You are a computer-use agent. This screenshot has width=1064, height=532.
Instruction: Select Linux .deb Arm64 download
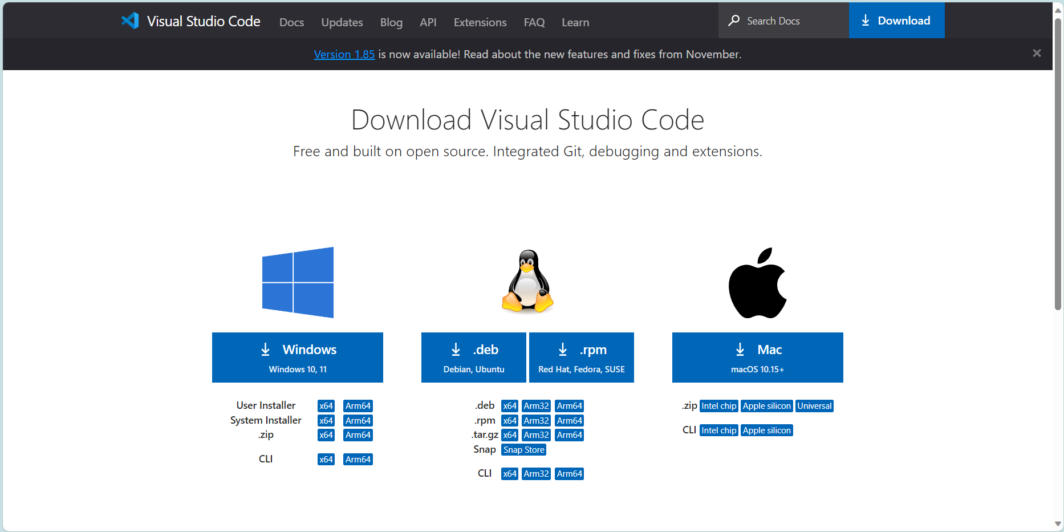tap(570, 406)
